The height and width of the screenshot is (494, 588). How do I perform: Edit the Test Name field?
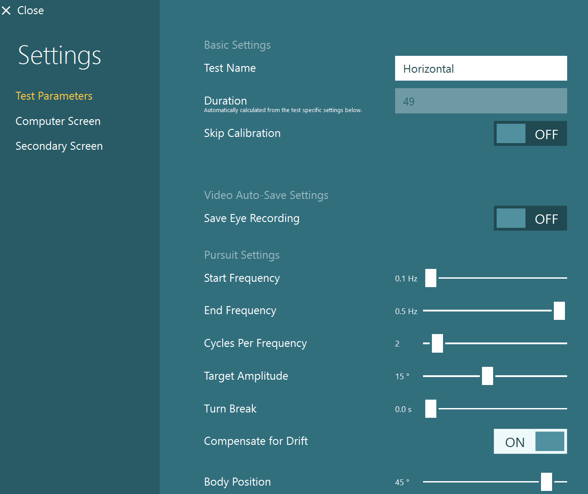[x=481, y=68]
